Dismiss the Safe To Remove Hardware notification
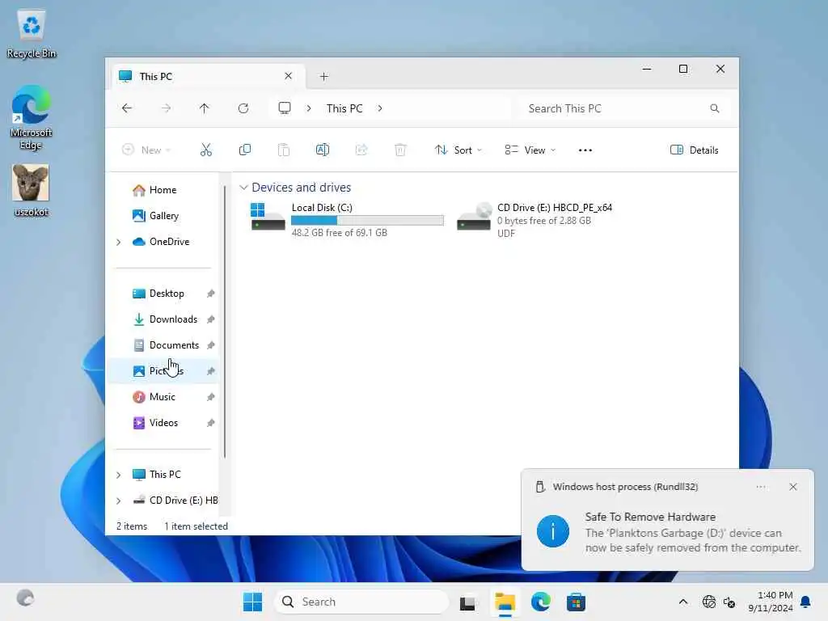The image size is (828, 621). point(792,487)
